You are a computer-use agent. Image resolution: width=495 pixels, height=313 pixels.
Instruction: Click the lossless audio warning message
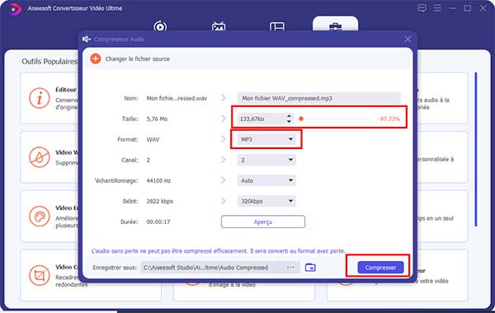(x=218, y=251)
